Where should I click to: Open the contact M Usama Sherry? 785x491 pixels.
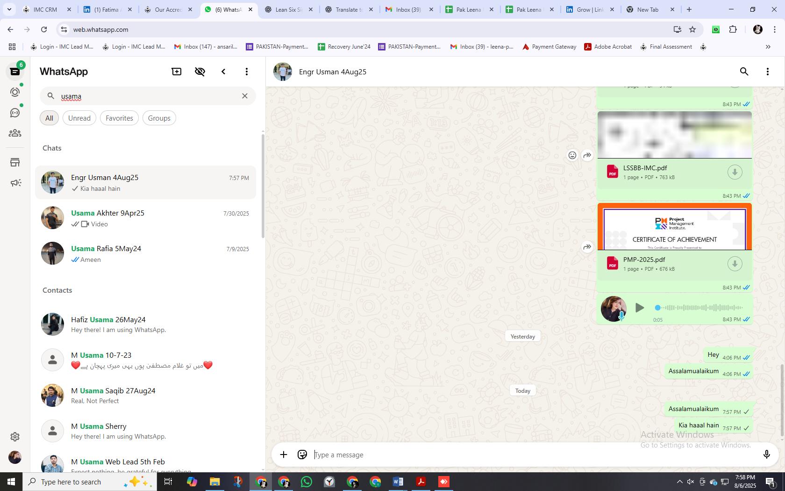point(145,431)
